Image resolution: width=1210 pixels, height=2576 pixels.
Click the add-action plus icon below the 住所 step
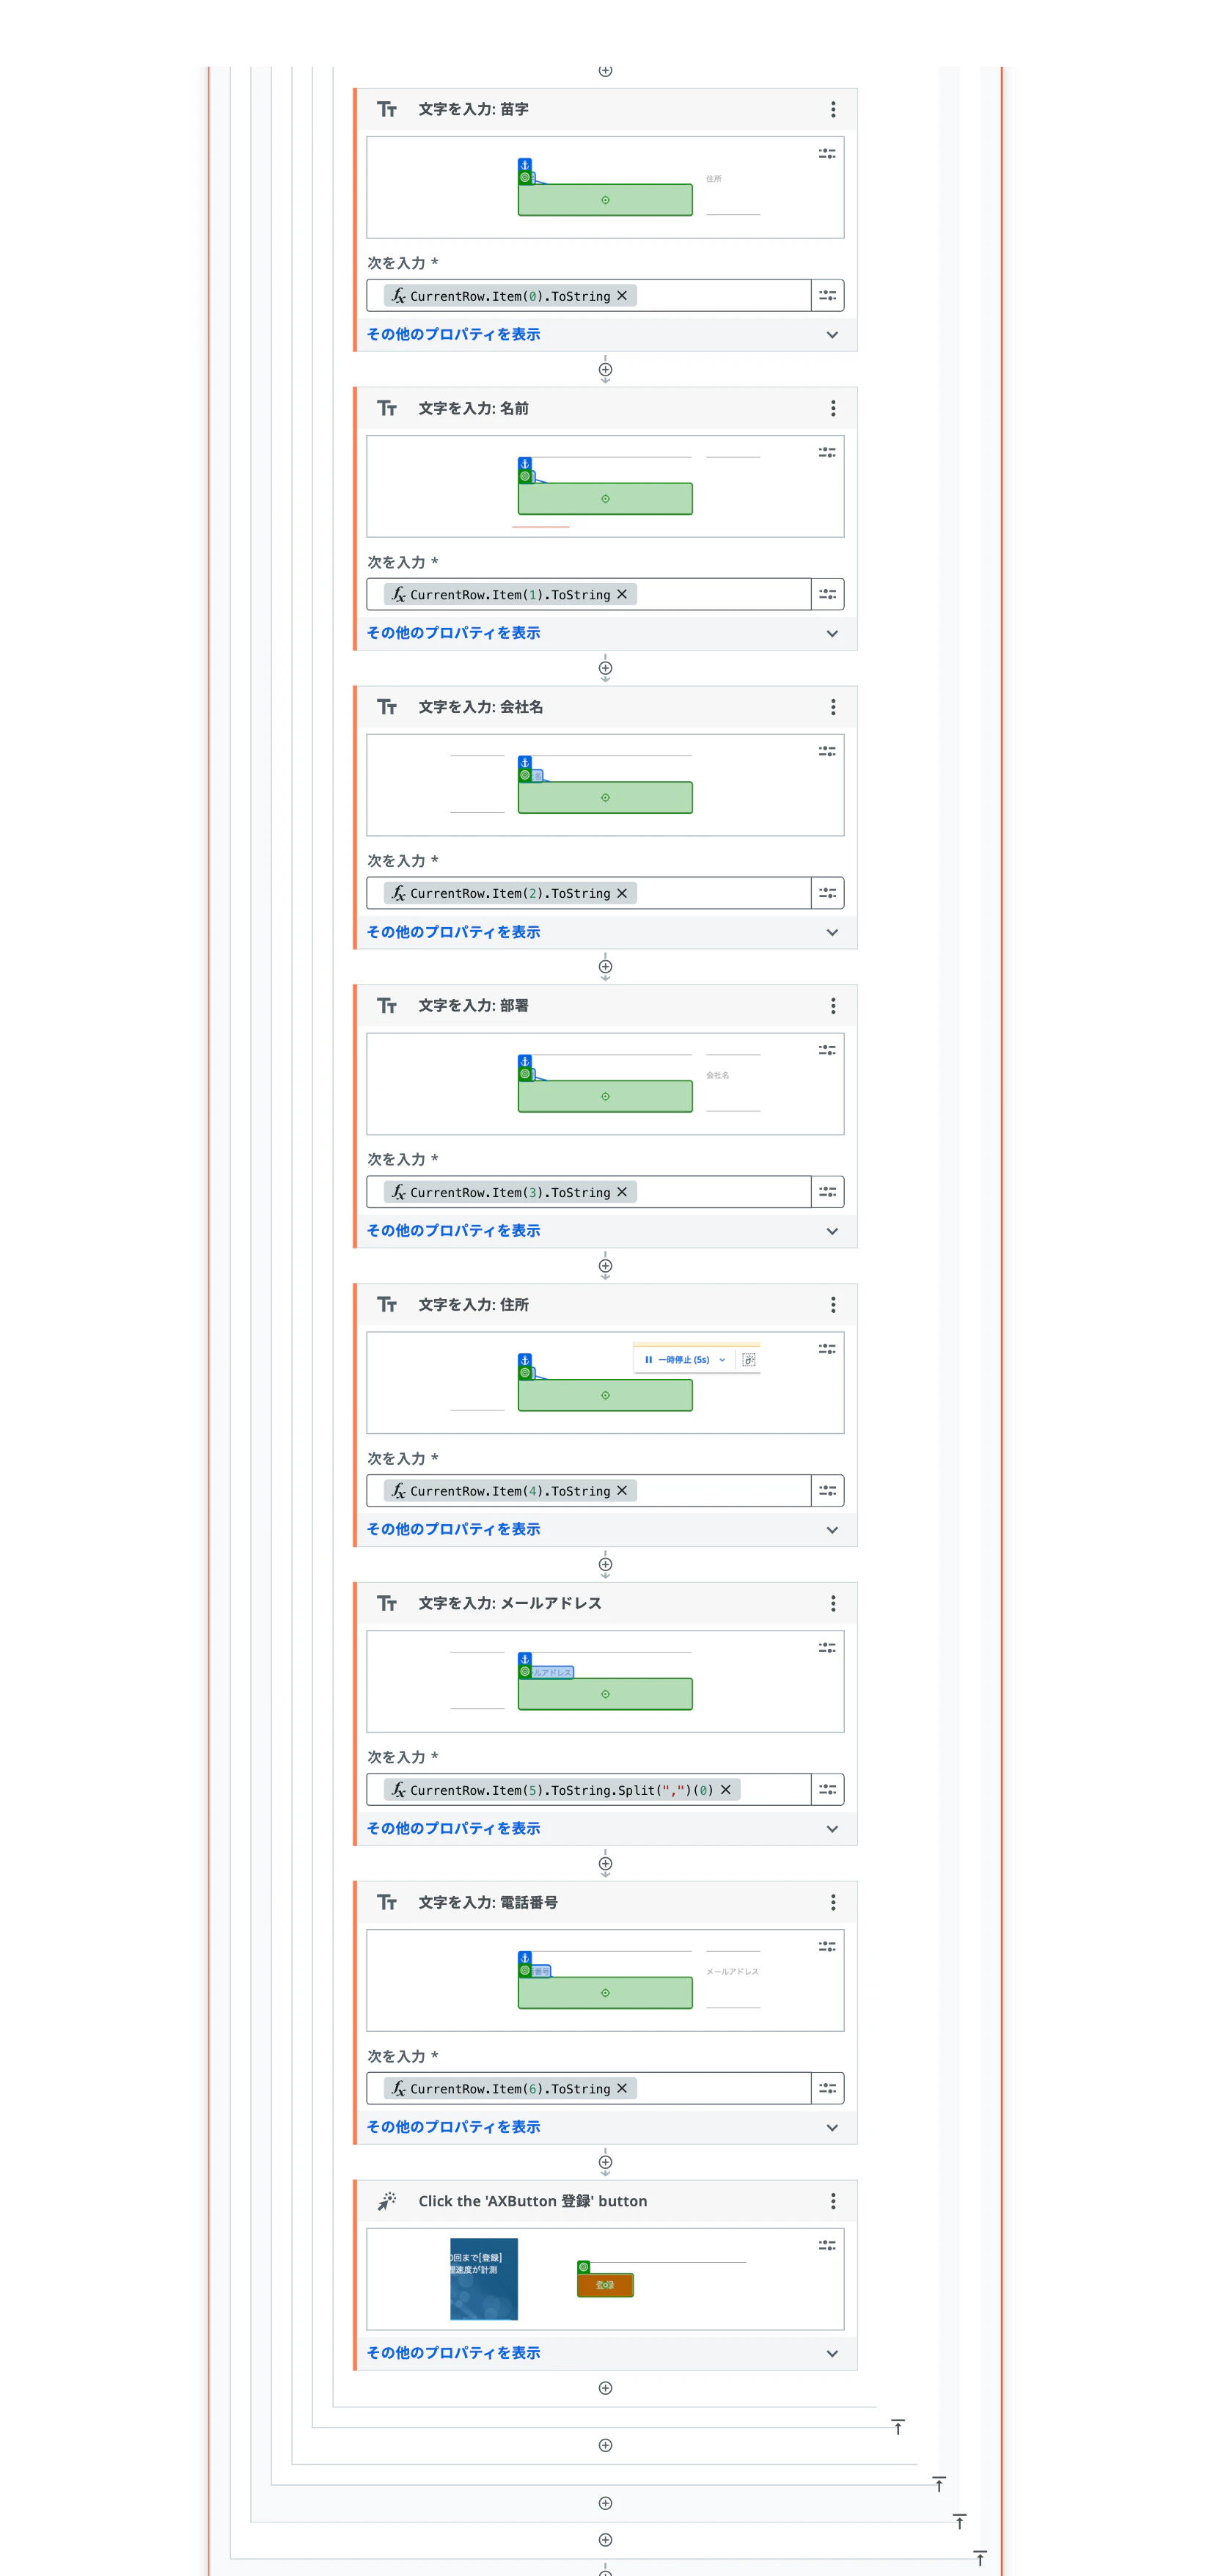(605, 1564)
